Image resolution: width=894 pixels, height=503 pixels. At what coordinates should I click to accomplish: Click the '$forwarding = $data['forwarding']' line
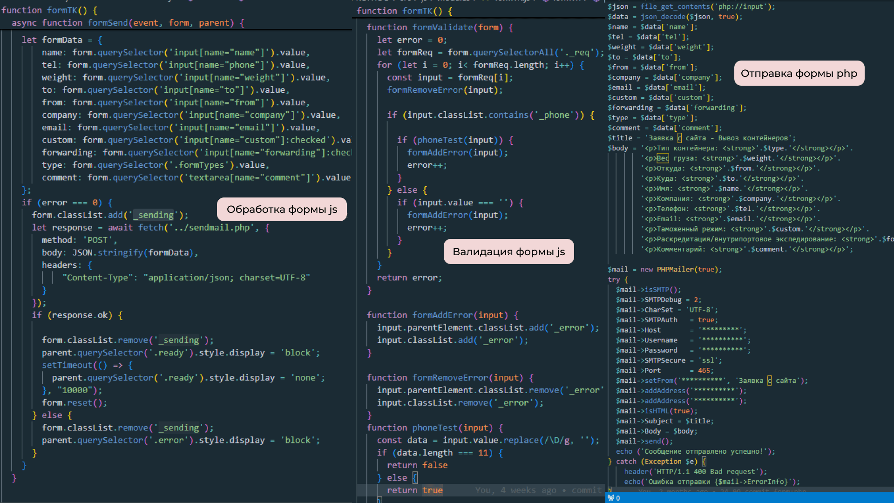point(677,108)
